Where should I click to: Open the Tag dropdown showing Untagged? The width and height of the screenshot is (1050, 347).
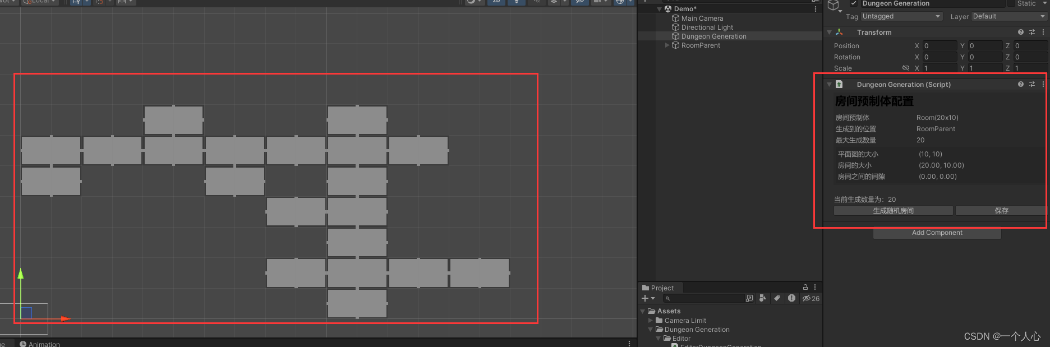pyautogui.click(x=901, y=16)
